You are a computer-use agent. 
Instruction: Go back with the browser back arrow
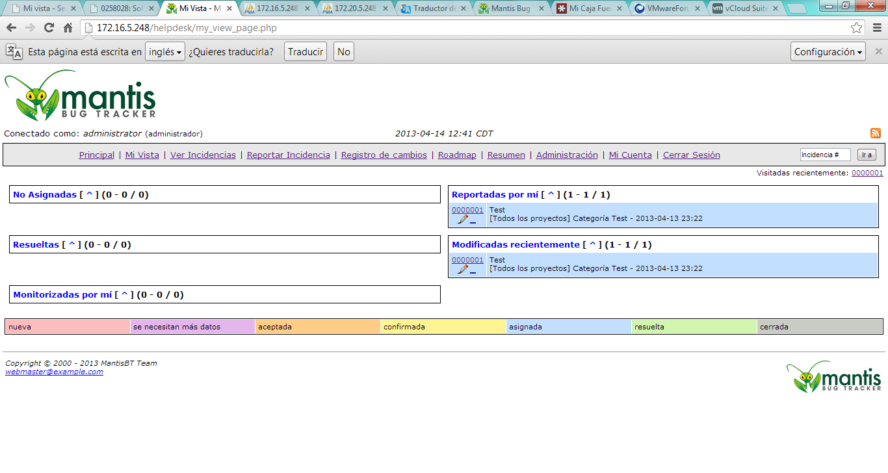[x=11, y=28]
